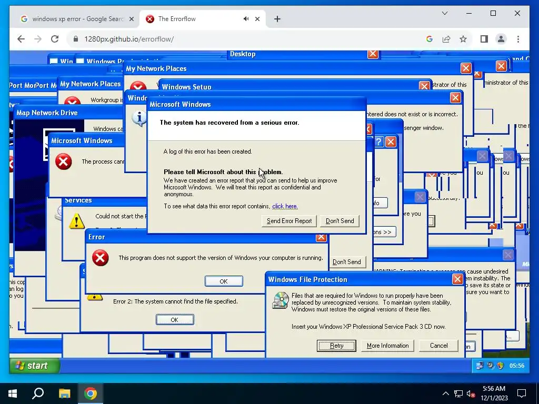Click the red error icon in Error dialog

(x=100, y=258)
